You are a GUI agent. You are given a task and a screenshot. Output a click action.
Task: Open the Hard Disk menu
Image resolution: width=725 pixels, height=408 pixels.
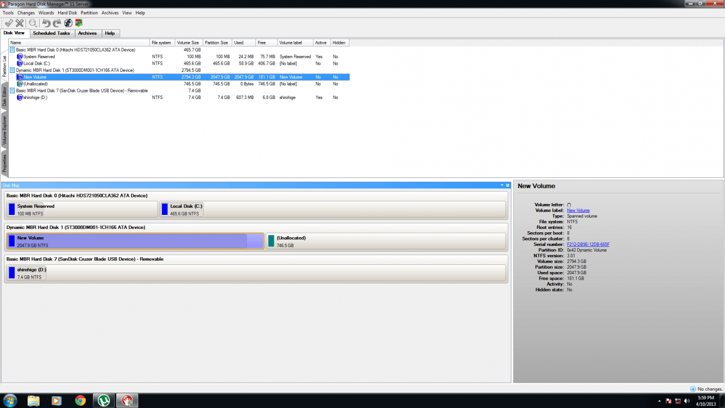click(x=67, y=13)
